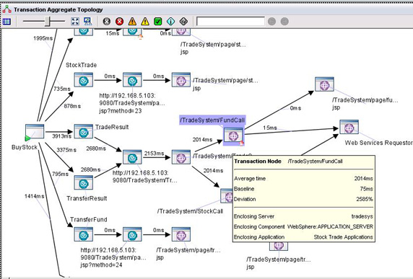Viewport: 413px width, 279px height.
Task: Click the Transaction Aggregate Topology title icon
Action: [6, 9]
